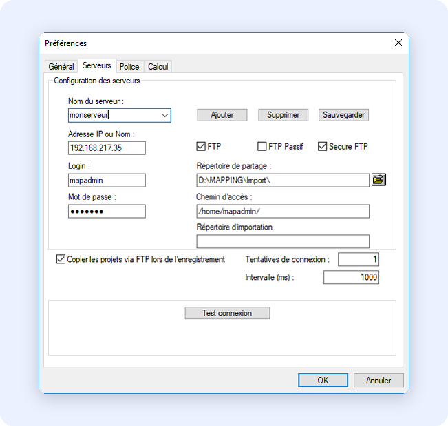This screenshot has width=448, height=426.
Task: Click the Chemin d'accès field
Action: [x=283, y=212]
